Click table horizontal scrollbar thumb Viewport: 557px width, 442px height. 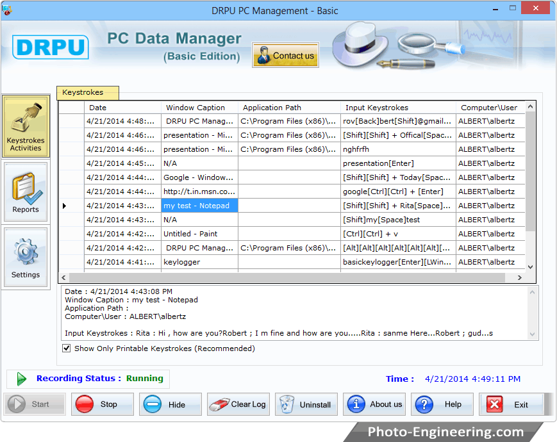pos(287,277)
